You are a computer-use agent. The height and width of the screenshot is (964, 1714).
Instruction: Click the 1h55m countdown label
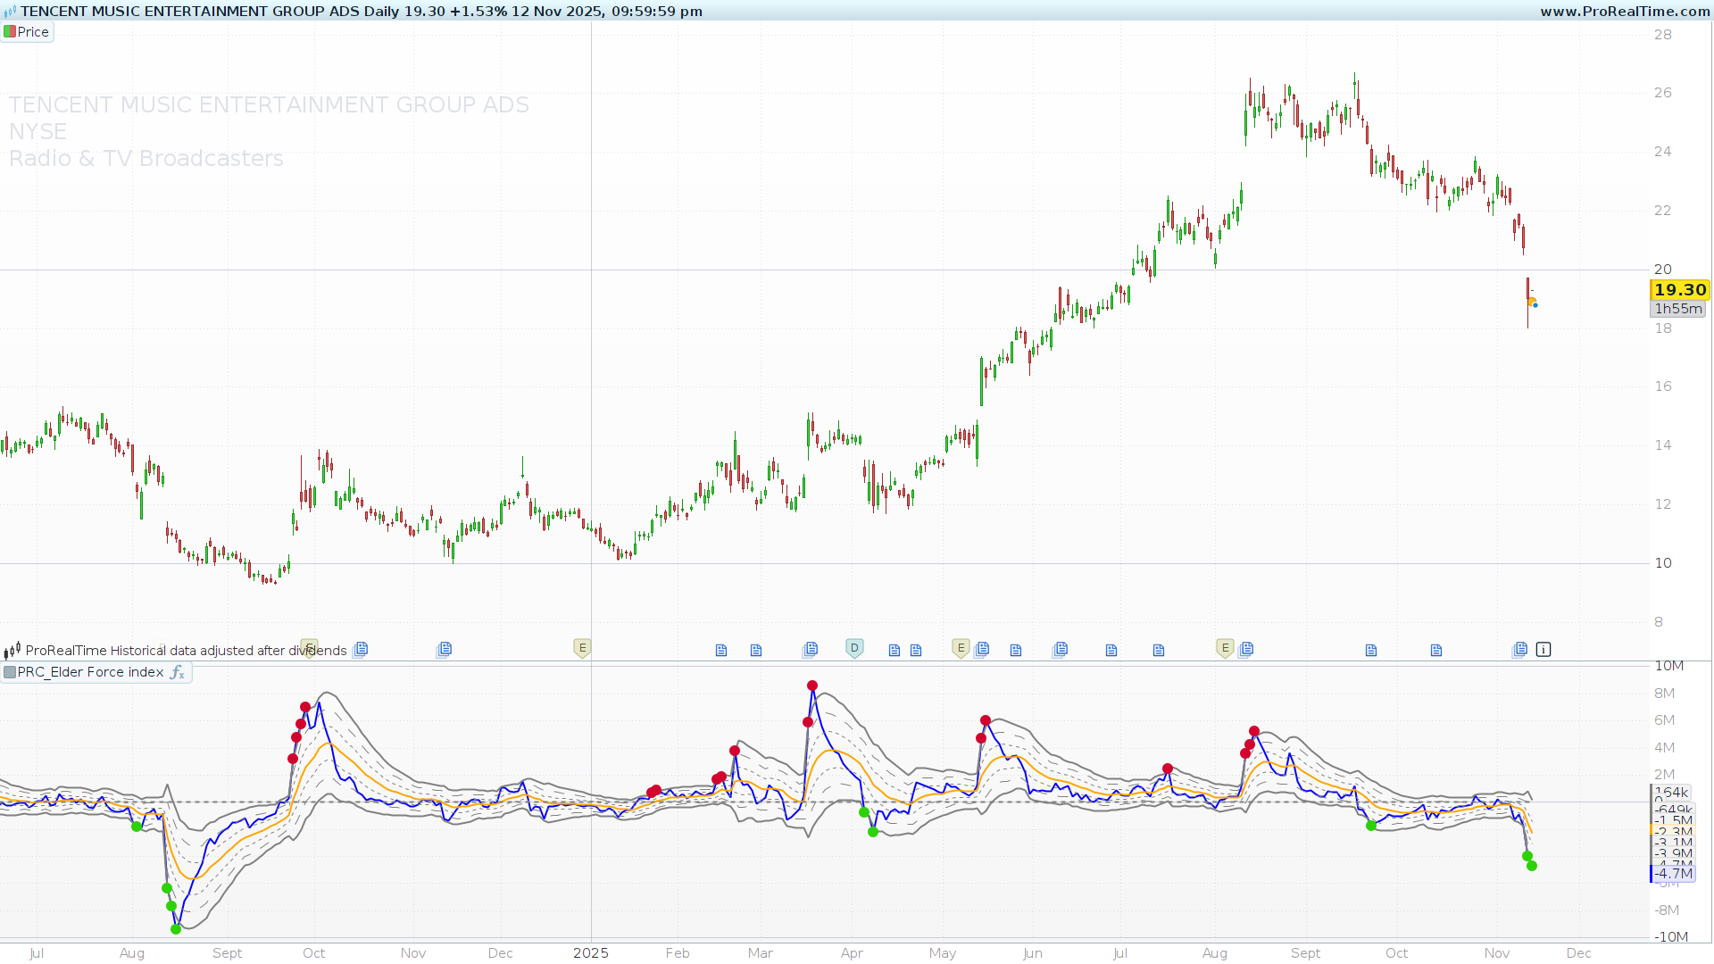pyautogui.click(x=1678, y=309)
